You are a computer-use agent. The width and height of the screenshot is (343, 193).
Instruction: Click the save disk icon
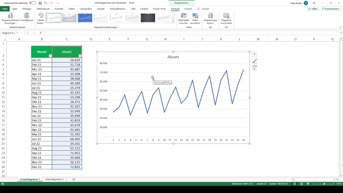pyautogui.click(x=40, y=3)
